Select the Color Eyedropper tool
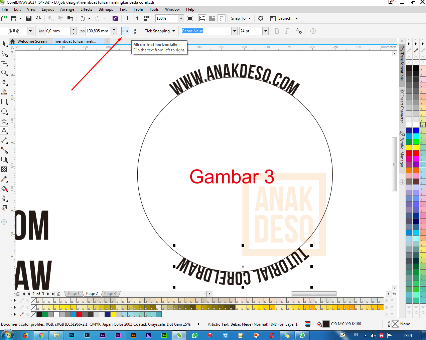Screen dimensions: 426x340 pos(4,179)
